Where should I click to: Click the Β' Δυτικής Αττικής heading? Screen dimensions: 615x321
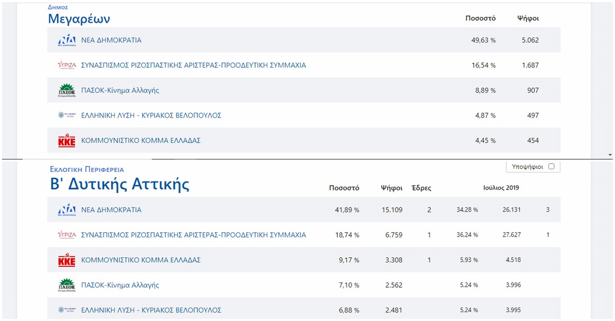point(119,184)
